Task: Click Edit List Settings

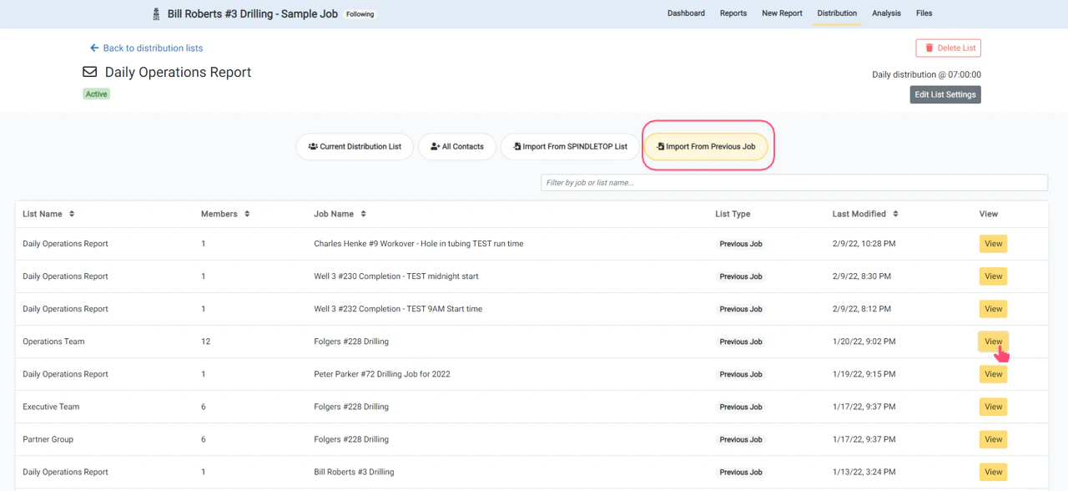Action: click(x=945, y=94)
